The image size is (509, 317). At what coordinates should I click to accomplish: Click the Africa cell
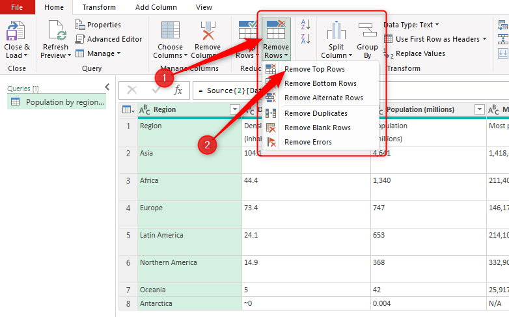pos(189,187)
